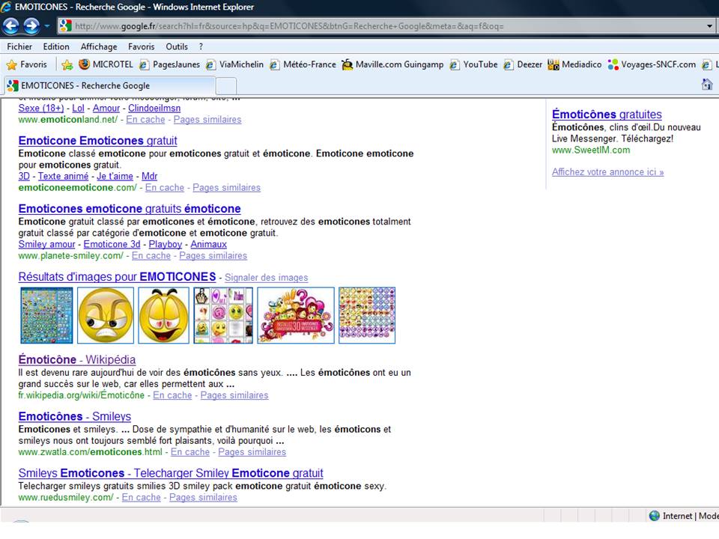719x539 pixels.
Task: Open the Clindoeilmsn sublink
Action: pyautogui.click(x=154, y=108)
